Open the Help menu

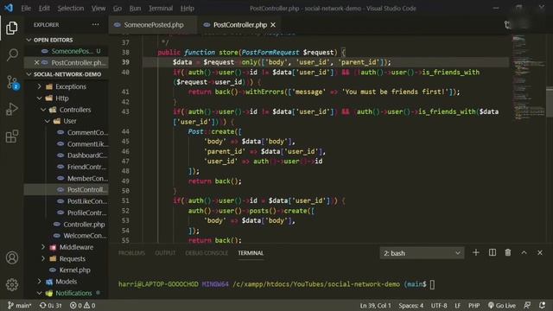188,8
